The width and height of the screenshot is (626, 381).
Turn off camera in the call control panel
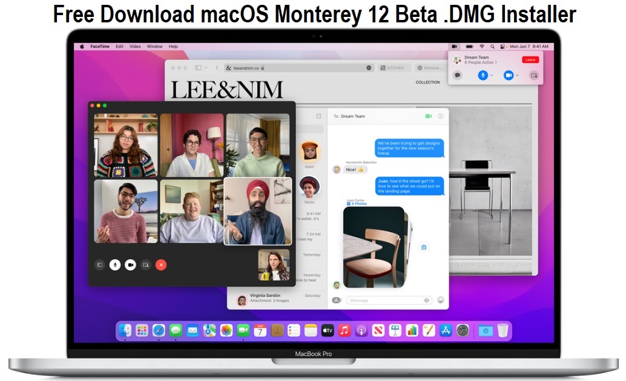coord(508,75)
